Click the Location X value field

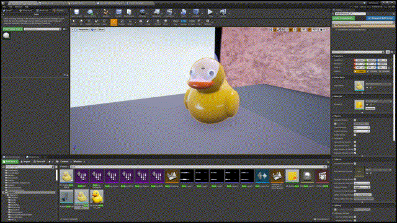[x=359, y=61]
